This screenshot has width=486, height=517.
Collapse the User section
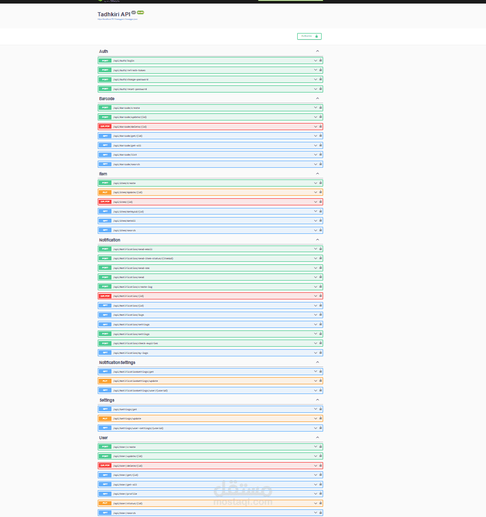[317, 438]
